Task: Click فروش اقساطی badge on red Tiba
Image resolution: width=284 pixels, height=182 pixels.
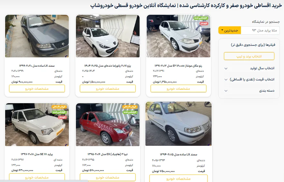Action: tap(130, 107)
